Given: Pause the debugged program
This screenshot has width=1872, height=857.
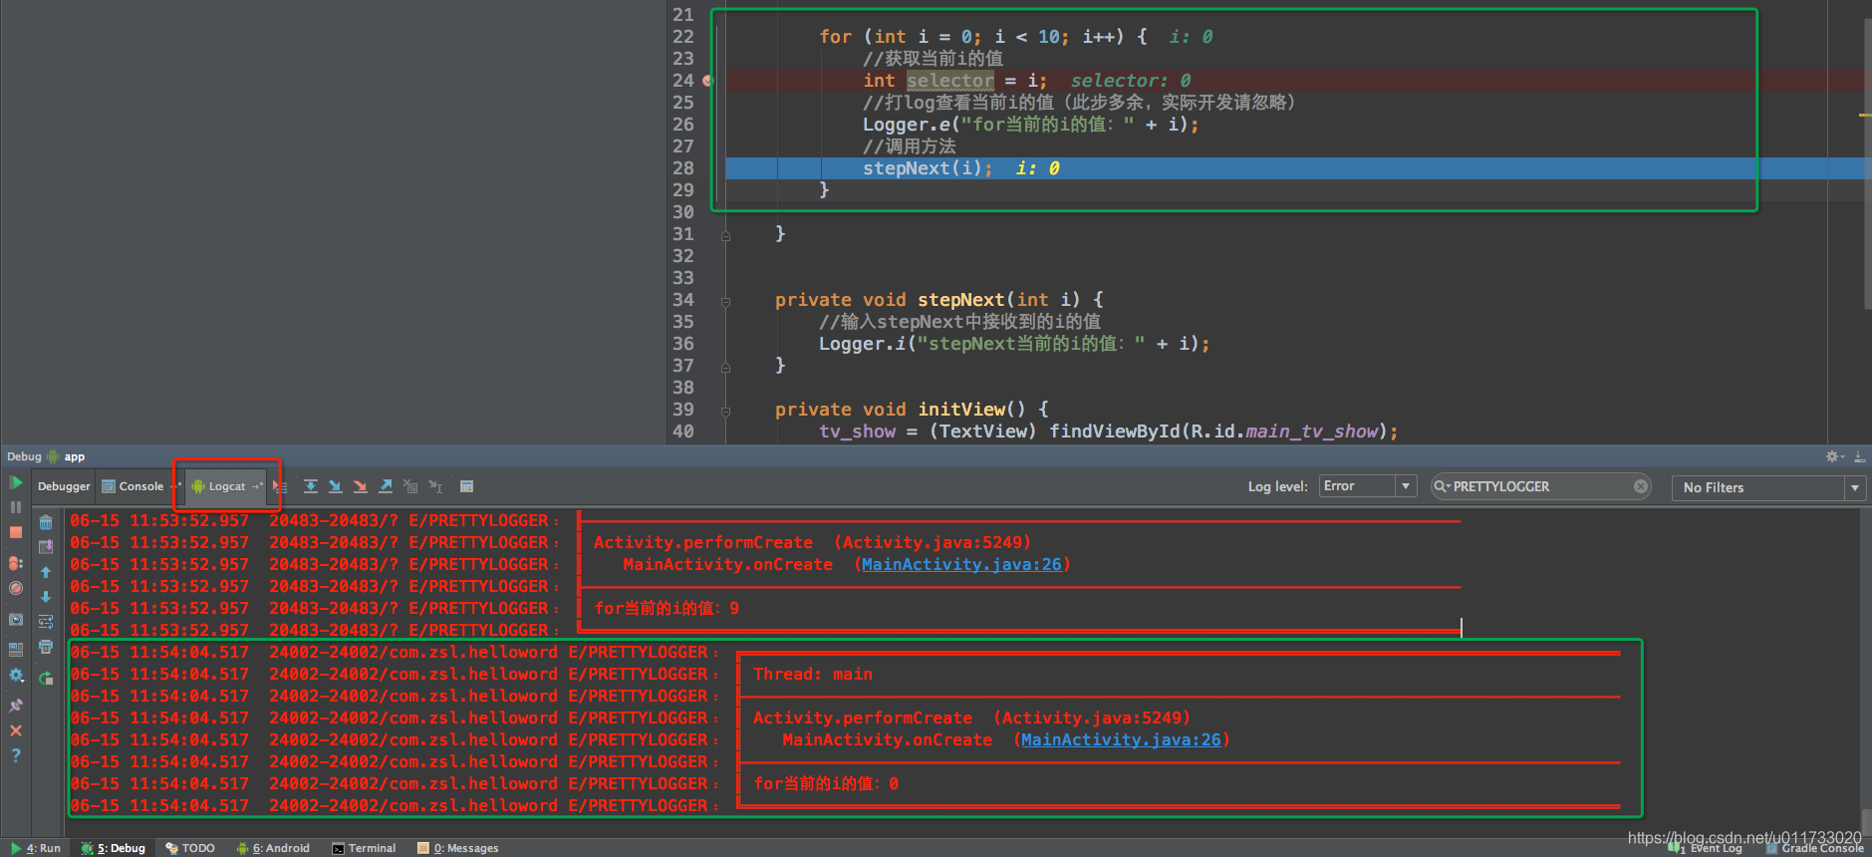Looking at the screenshot, I should [x=16, y=507].
